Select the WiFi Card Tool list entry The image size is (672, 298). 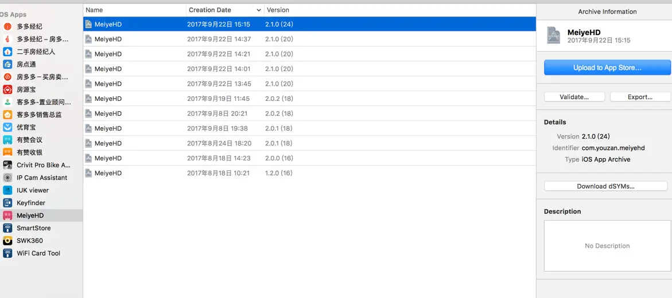[x=41, y=253]
